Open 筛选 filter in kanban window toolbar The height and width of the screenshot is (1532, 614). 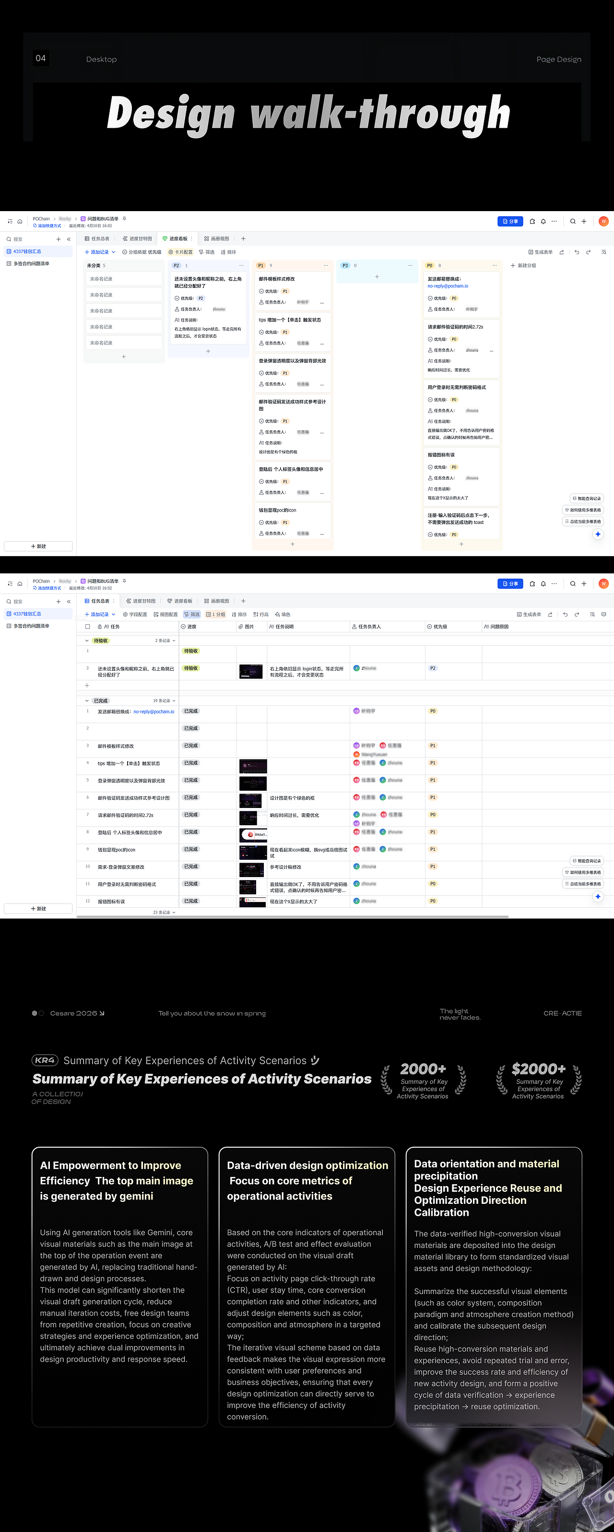click(207, 252)
